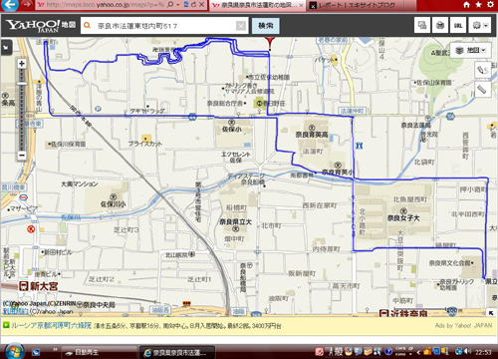Open the ルーシア京都河原町六條院 ad link

point(52,325)
